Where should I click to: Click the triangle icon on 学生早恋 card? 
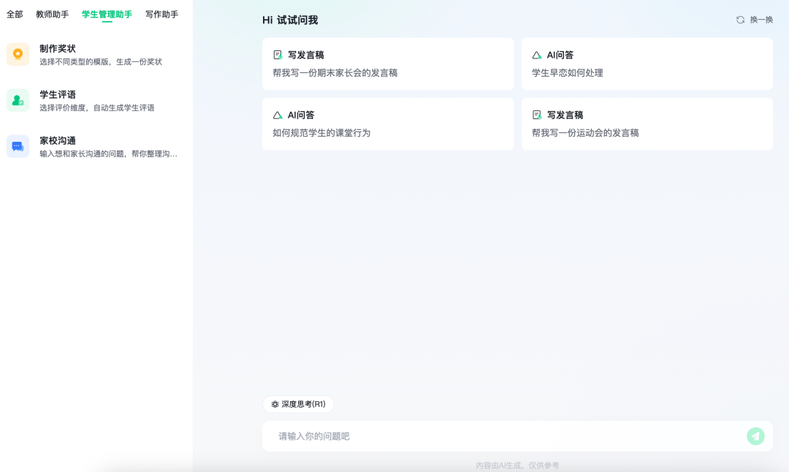pos(537,55)
